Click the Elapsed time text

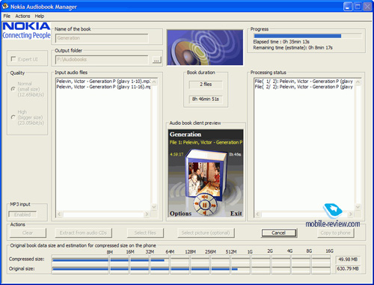coord(281,42)
